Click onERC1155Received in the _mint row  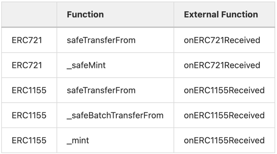224,140
